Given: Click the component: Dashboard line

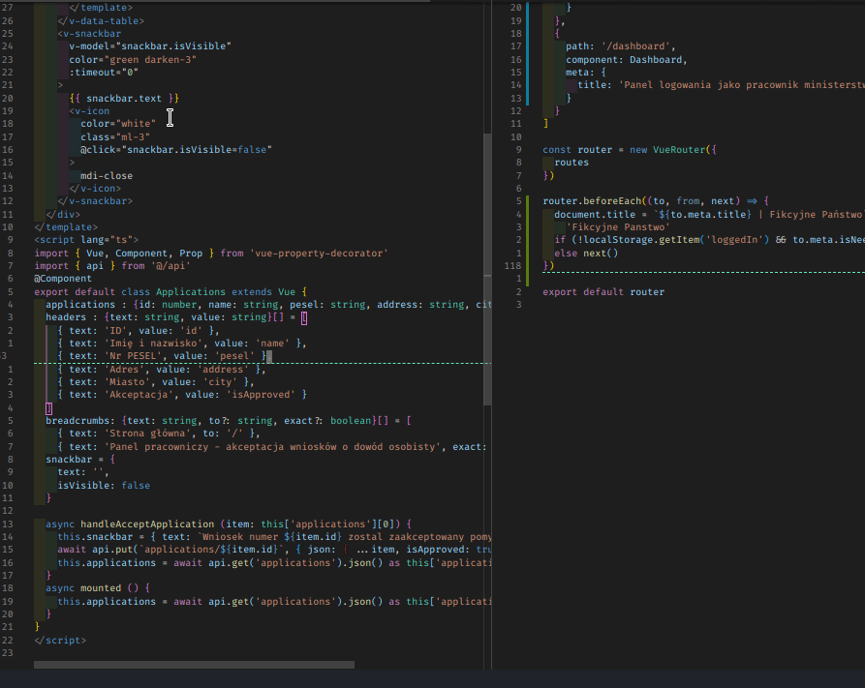Looking at the screenshot, I should click(x=626, y=60).
